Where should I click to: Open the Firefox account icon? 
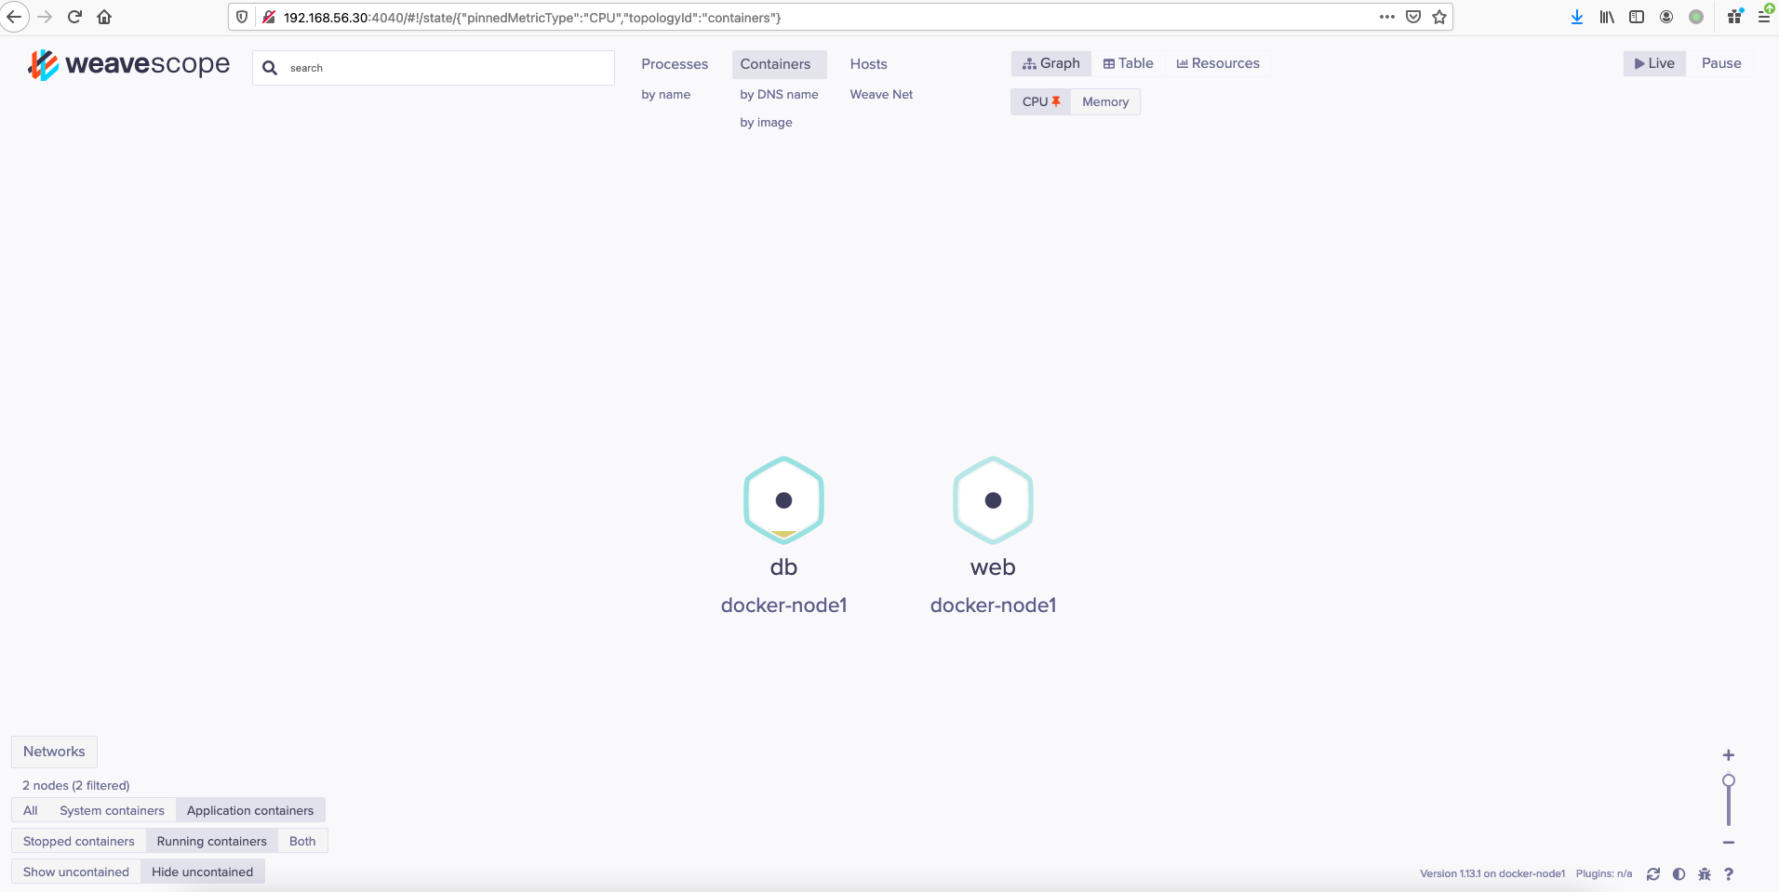(1666, 17)
